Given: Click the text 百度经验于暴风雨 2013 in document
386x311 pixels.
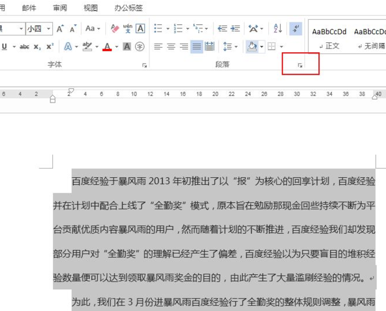Looking at the screenshot, I should click(x=121, y=182).
